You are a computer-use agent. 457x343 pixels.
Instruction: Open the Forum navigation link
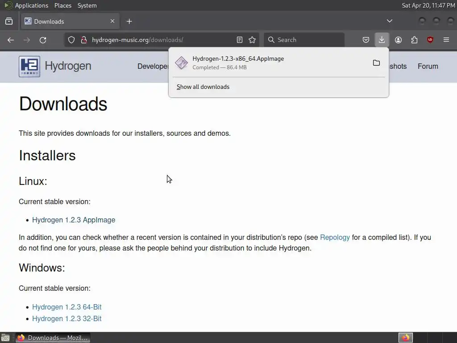point(428,66)
